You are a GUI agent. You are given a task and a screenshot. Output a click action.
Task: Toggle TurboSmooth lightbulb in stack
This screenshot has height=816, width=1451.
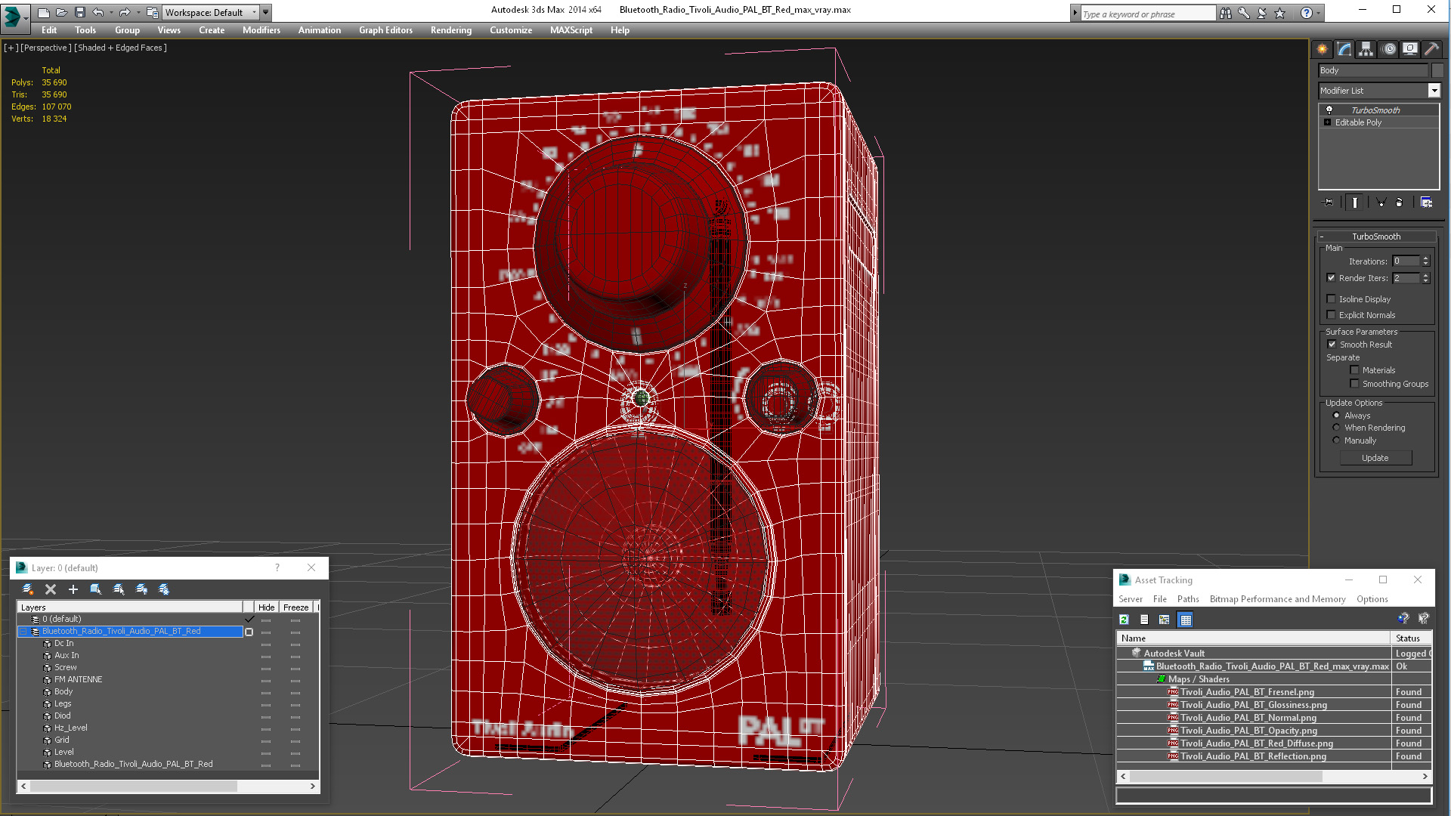pyautogui.click(x=1329, y=110)
